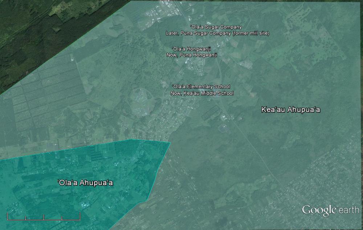This screenshot has height=230, width=363.
Task: Click the residential street grid near the logo
Action: 327,181
